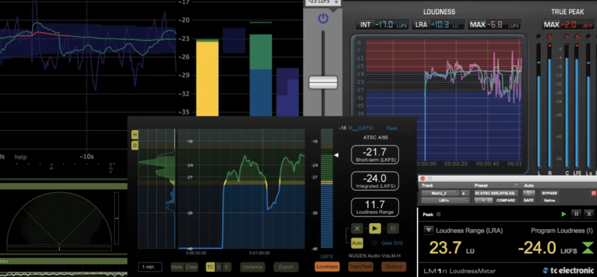
Task: Toggle the COMPARE button
Action: click(506, 200)
